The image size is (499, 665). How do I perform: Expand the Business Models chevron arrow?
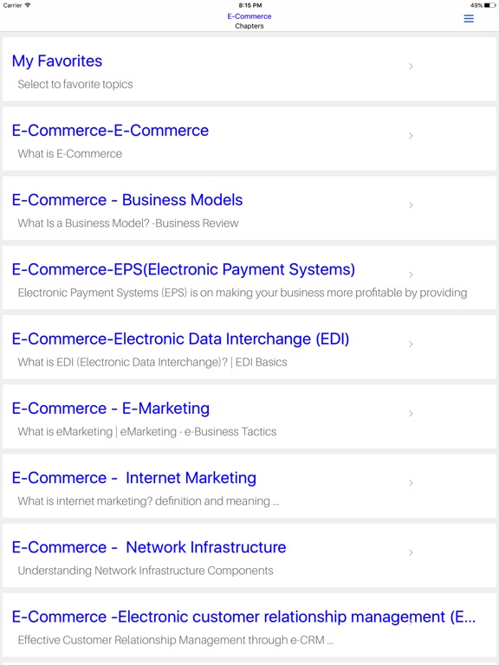tap(411, 205)
